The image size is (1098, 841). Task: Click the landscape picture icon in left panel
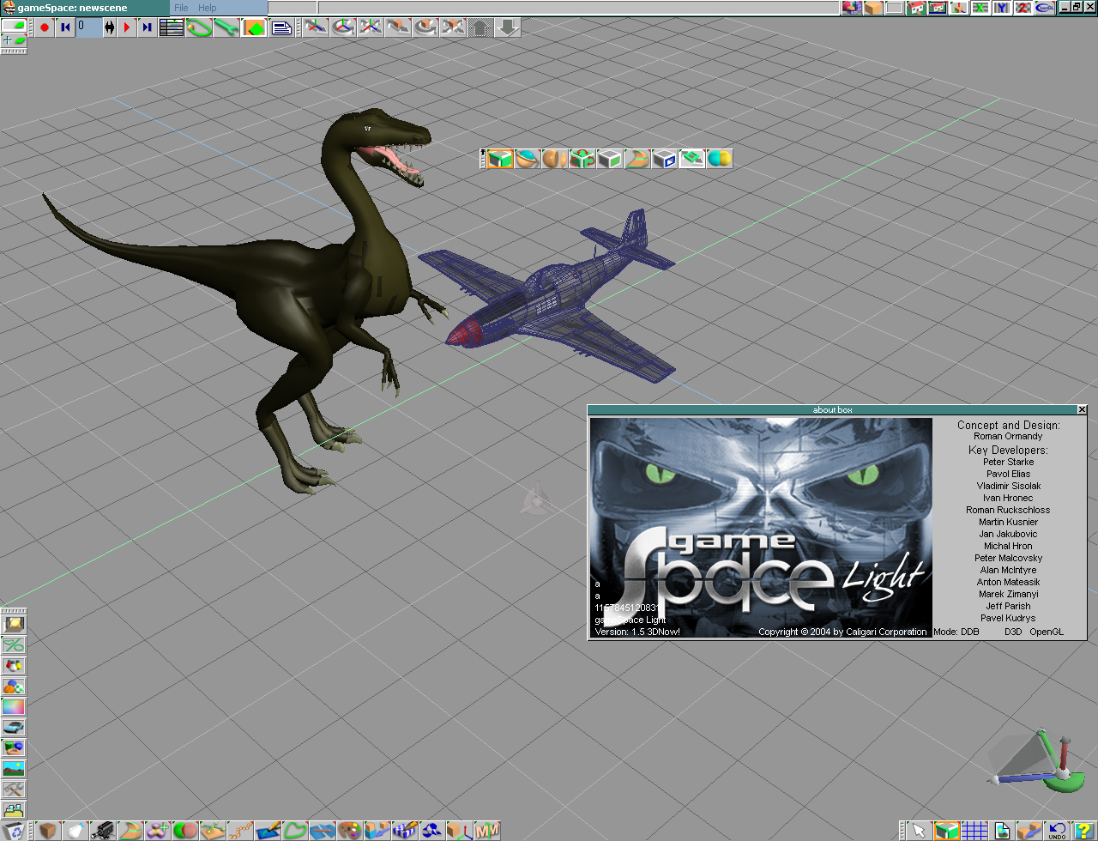14,769
